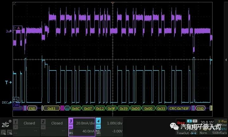Select decoded ID field 0x83

(x=52, y=108)
